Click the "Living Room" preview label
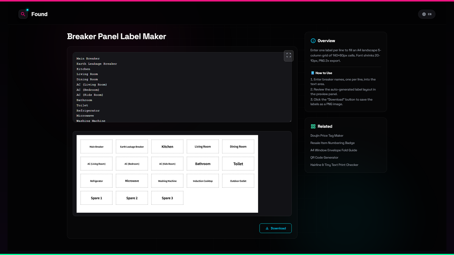454x255 pixels. tap(203, 147)
